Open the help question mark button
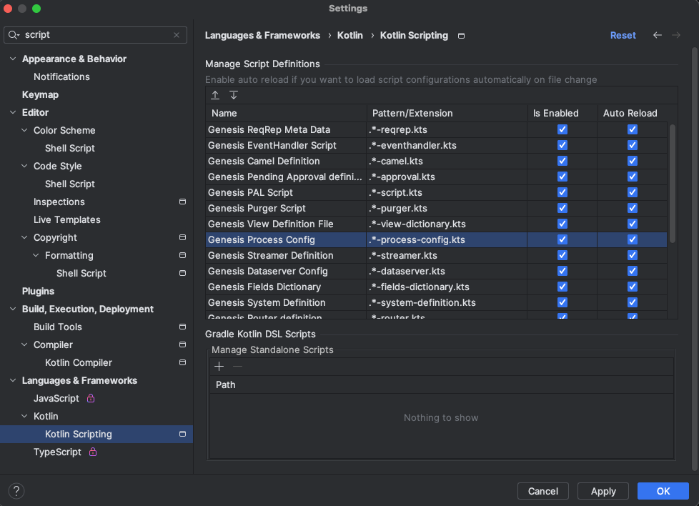The width and height of the screenshot is (699, 506). 16,491
